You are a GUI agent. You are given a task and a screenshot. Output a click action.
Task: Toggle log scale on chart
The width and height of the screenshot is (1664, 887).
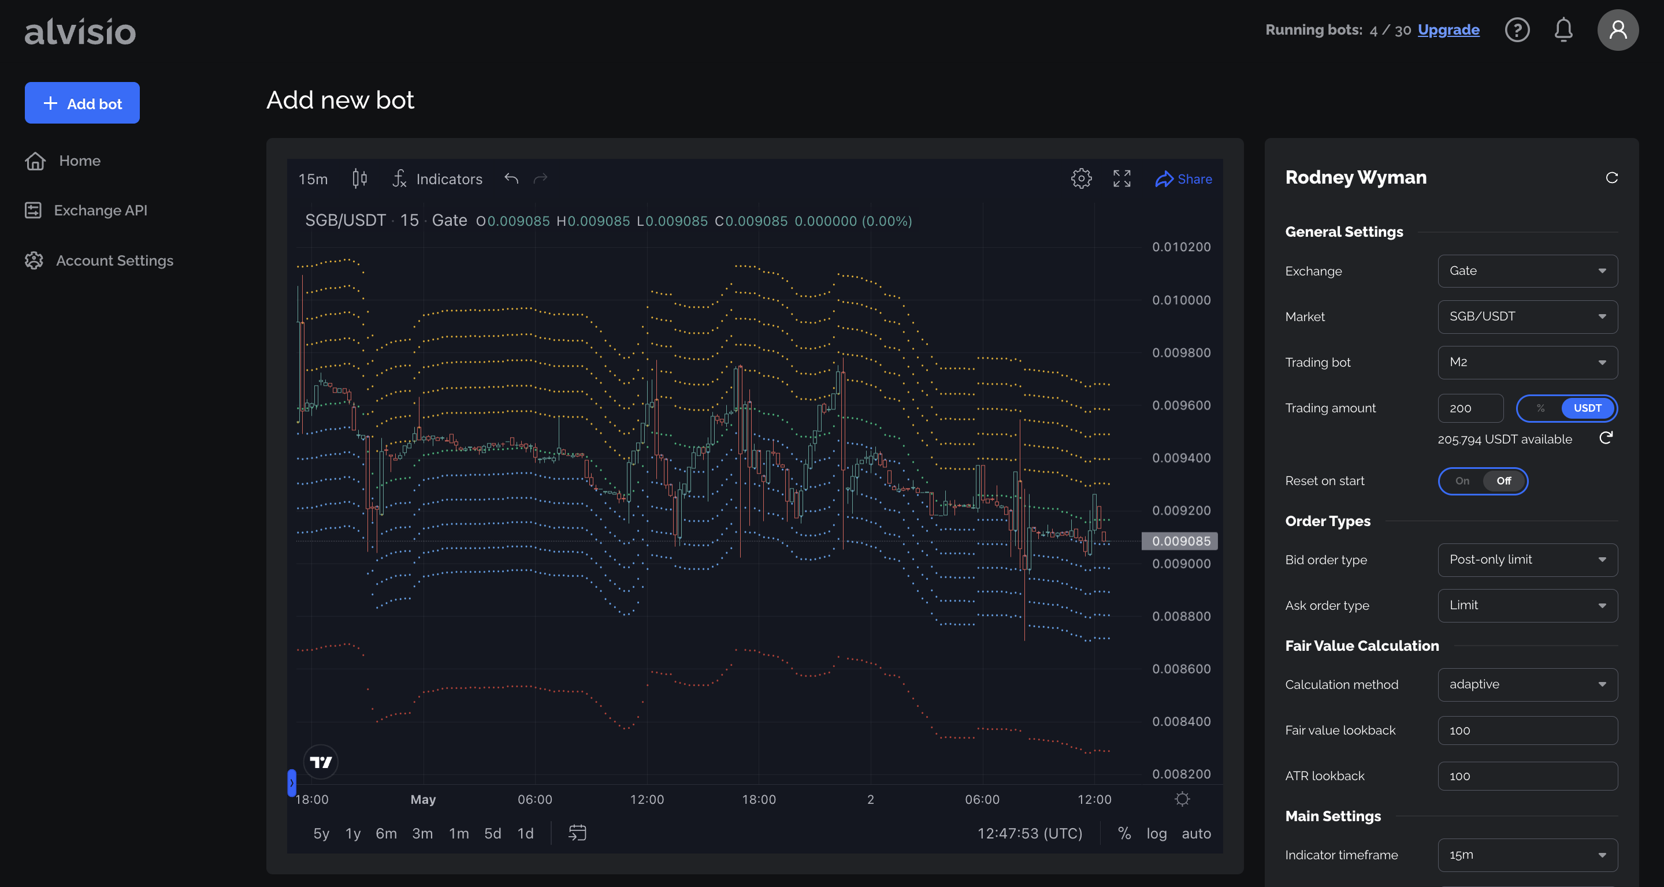tap(1156, 833)
